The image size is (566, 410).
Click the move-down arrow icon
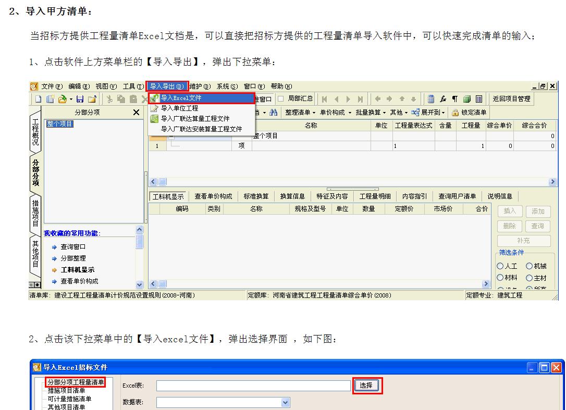point(414,98)
